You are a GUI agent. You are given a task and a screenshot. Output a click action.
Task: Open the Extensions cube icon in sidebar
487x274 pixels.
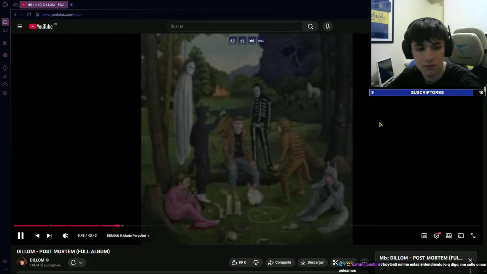(x=5, y=84)
